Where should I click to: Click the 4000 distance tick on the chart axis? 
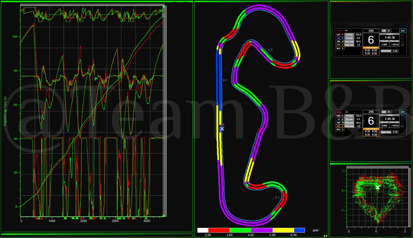tap(146, 221)
